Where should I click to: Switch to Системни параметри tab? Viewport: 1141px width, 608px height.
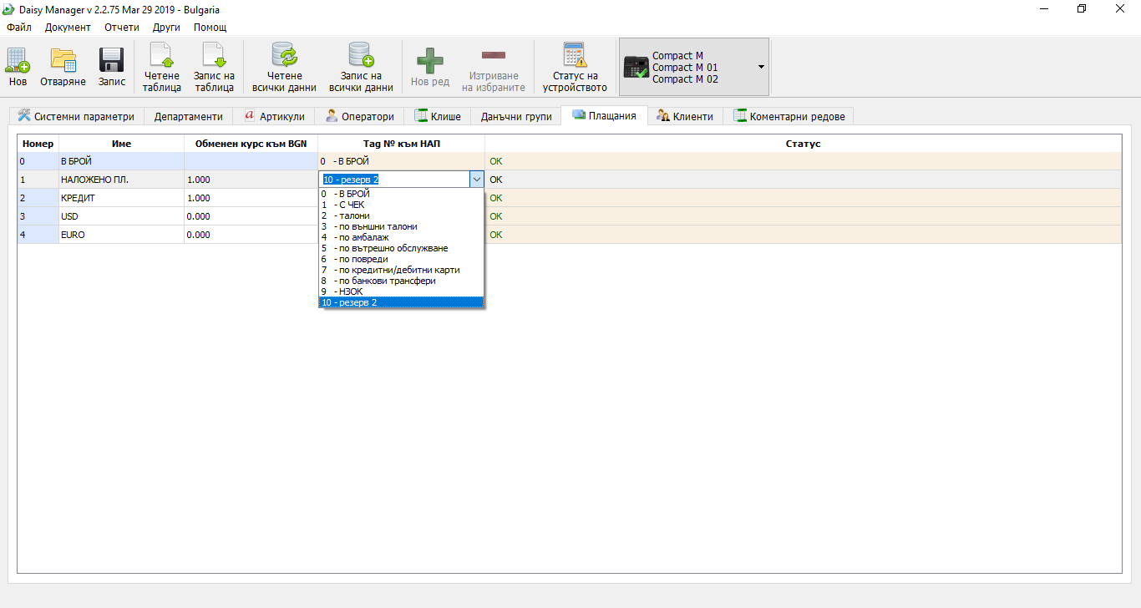coord(76,116)
